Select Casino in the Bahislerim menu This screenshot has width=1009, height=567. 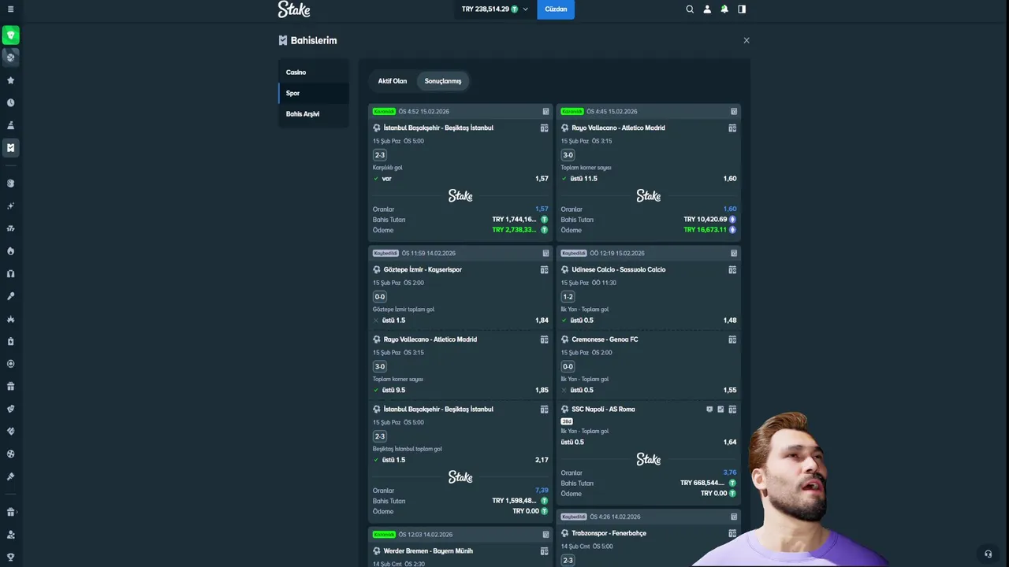pos(314,72)
